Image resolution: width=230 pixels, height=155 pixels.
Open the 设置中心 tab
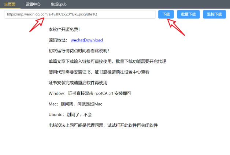point(33,4)
